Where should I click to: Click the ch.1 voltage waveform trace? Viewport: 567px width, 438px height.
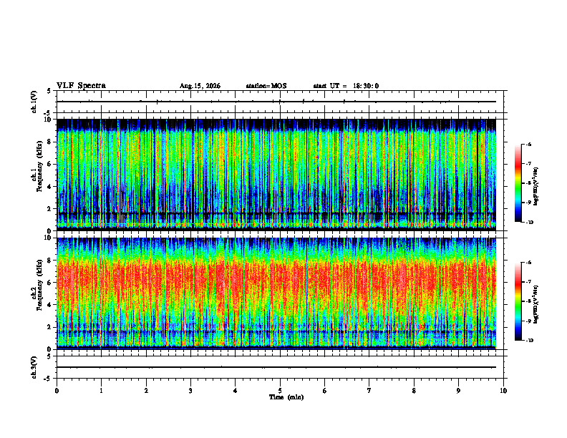point(276,102)
